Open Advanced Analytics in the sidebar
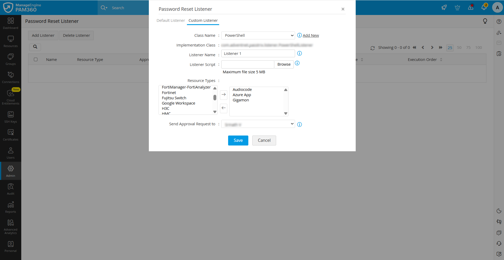Screen dimensions: 504x260 [x=10, y=227]
